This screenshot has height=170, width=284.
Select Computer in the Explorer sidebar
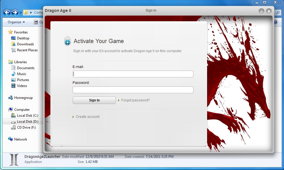22,110
